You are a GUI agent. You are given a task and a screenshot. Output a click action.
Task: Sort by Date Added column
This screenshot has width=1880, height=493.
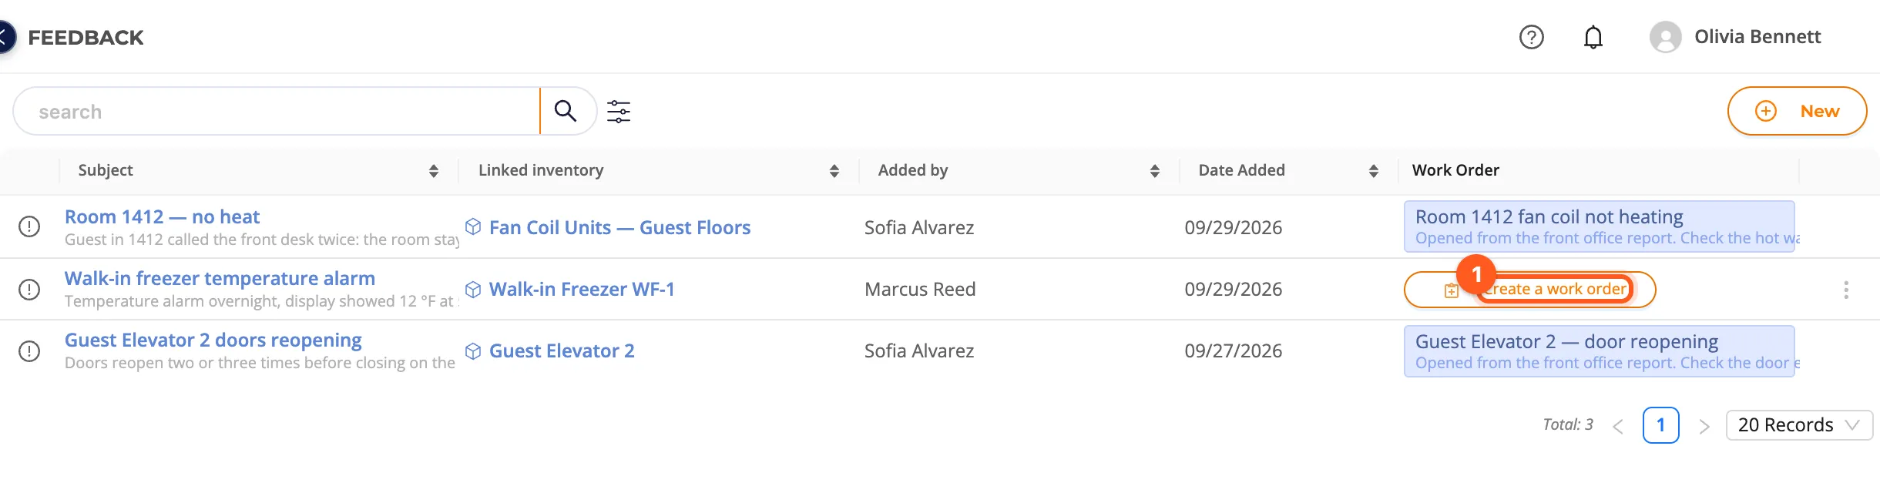click(x=1373, y=171)
